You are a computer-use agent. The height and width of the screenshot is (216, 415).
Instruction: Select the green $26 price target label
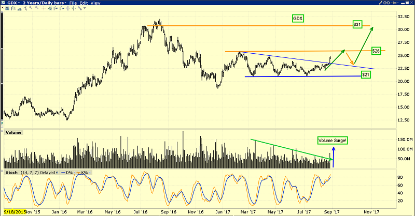coord(377,51)
